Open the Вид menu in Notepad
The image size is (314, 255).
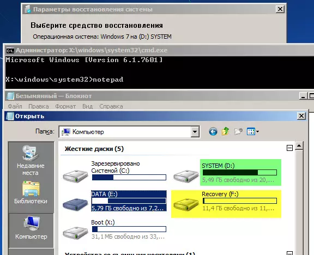88,106
